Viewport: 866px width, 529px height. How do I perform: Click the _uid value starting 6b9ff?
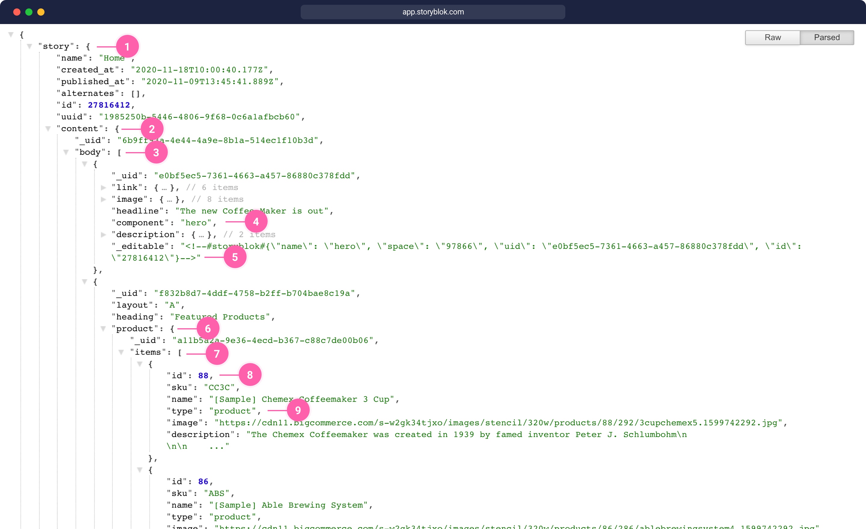pyautogui.click(x=218, y=140)
